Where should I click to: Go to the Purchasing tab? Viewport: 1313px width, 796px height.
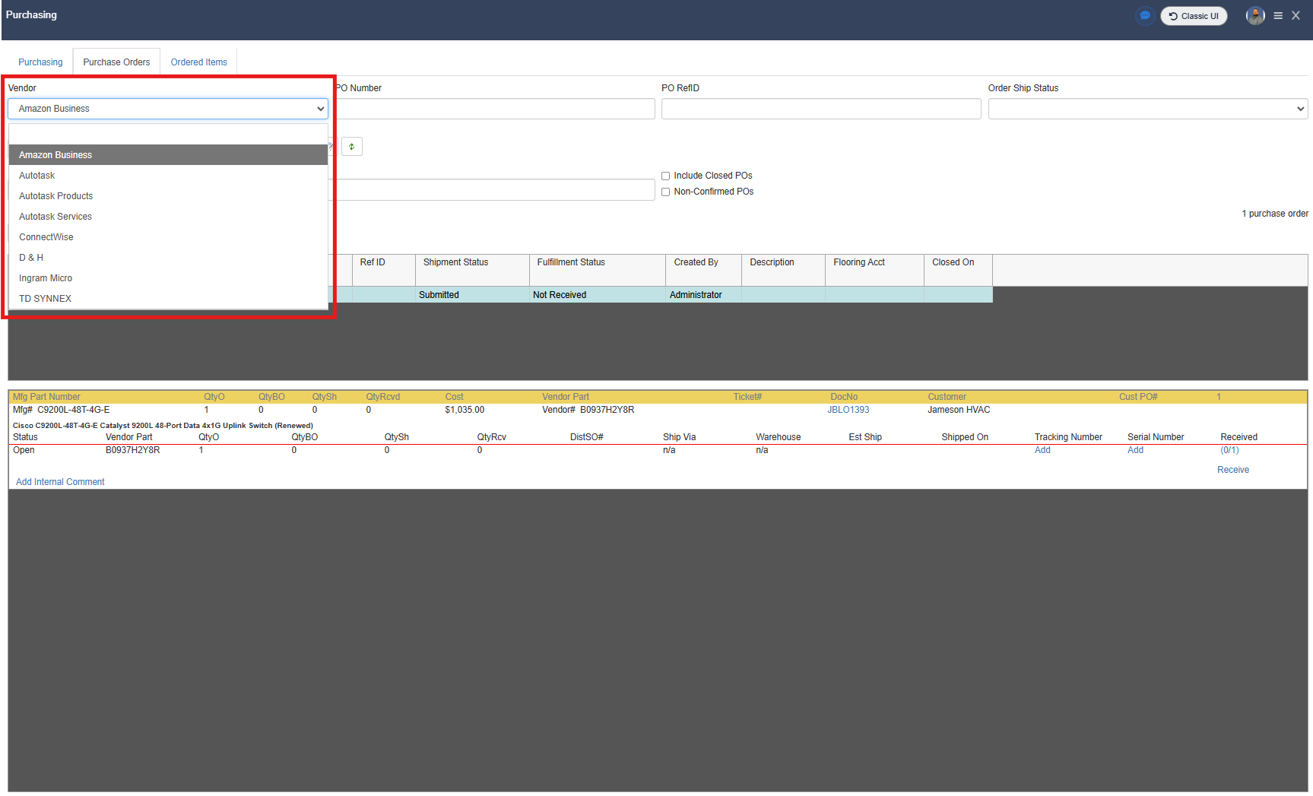click(40, 62)
